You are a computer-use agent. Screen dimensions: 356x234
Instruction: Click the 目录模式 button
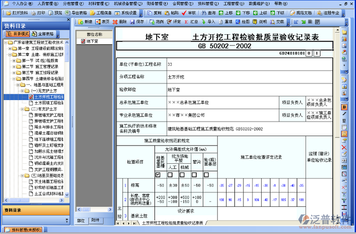click(x=18, y=34)
